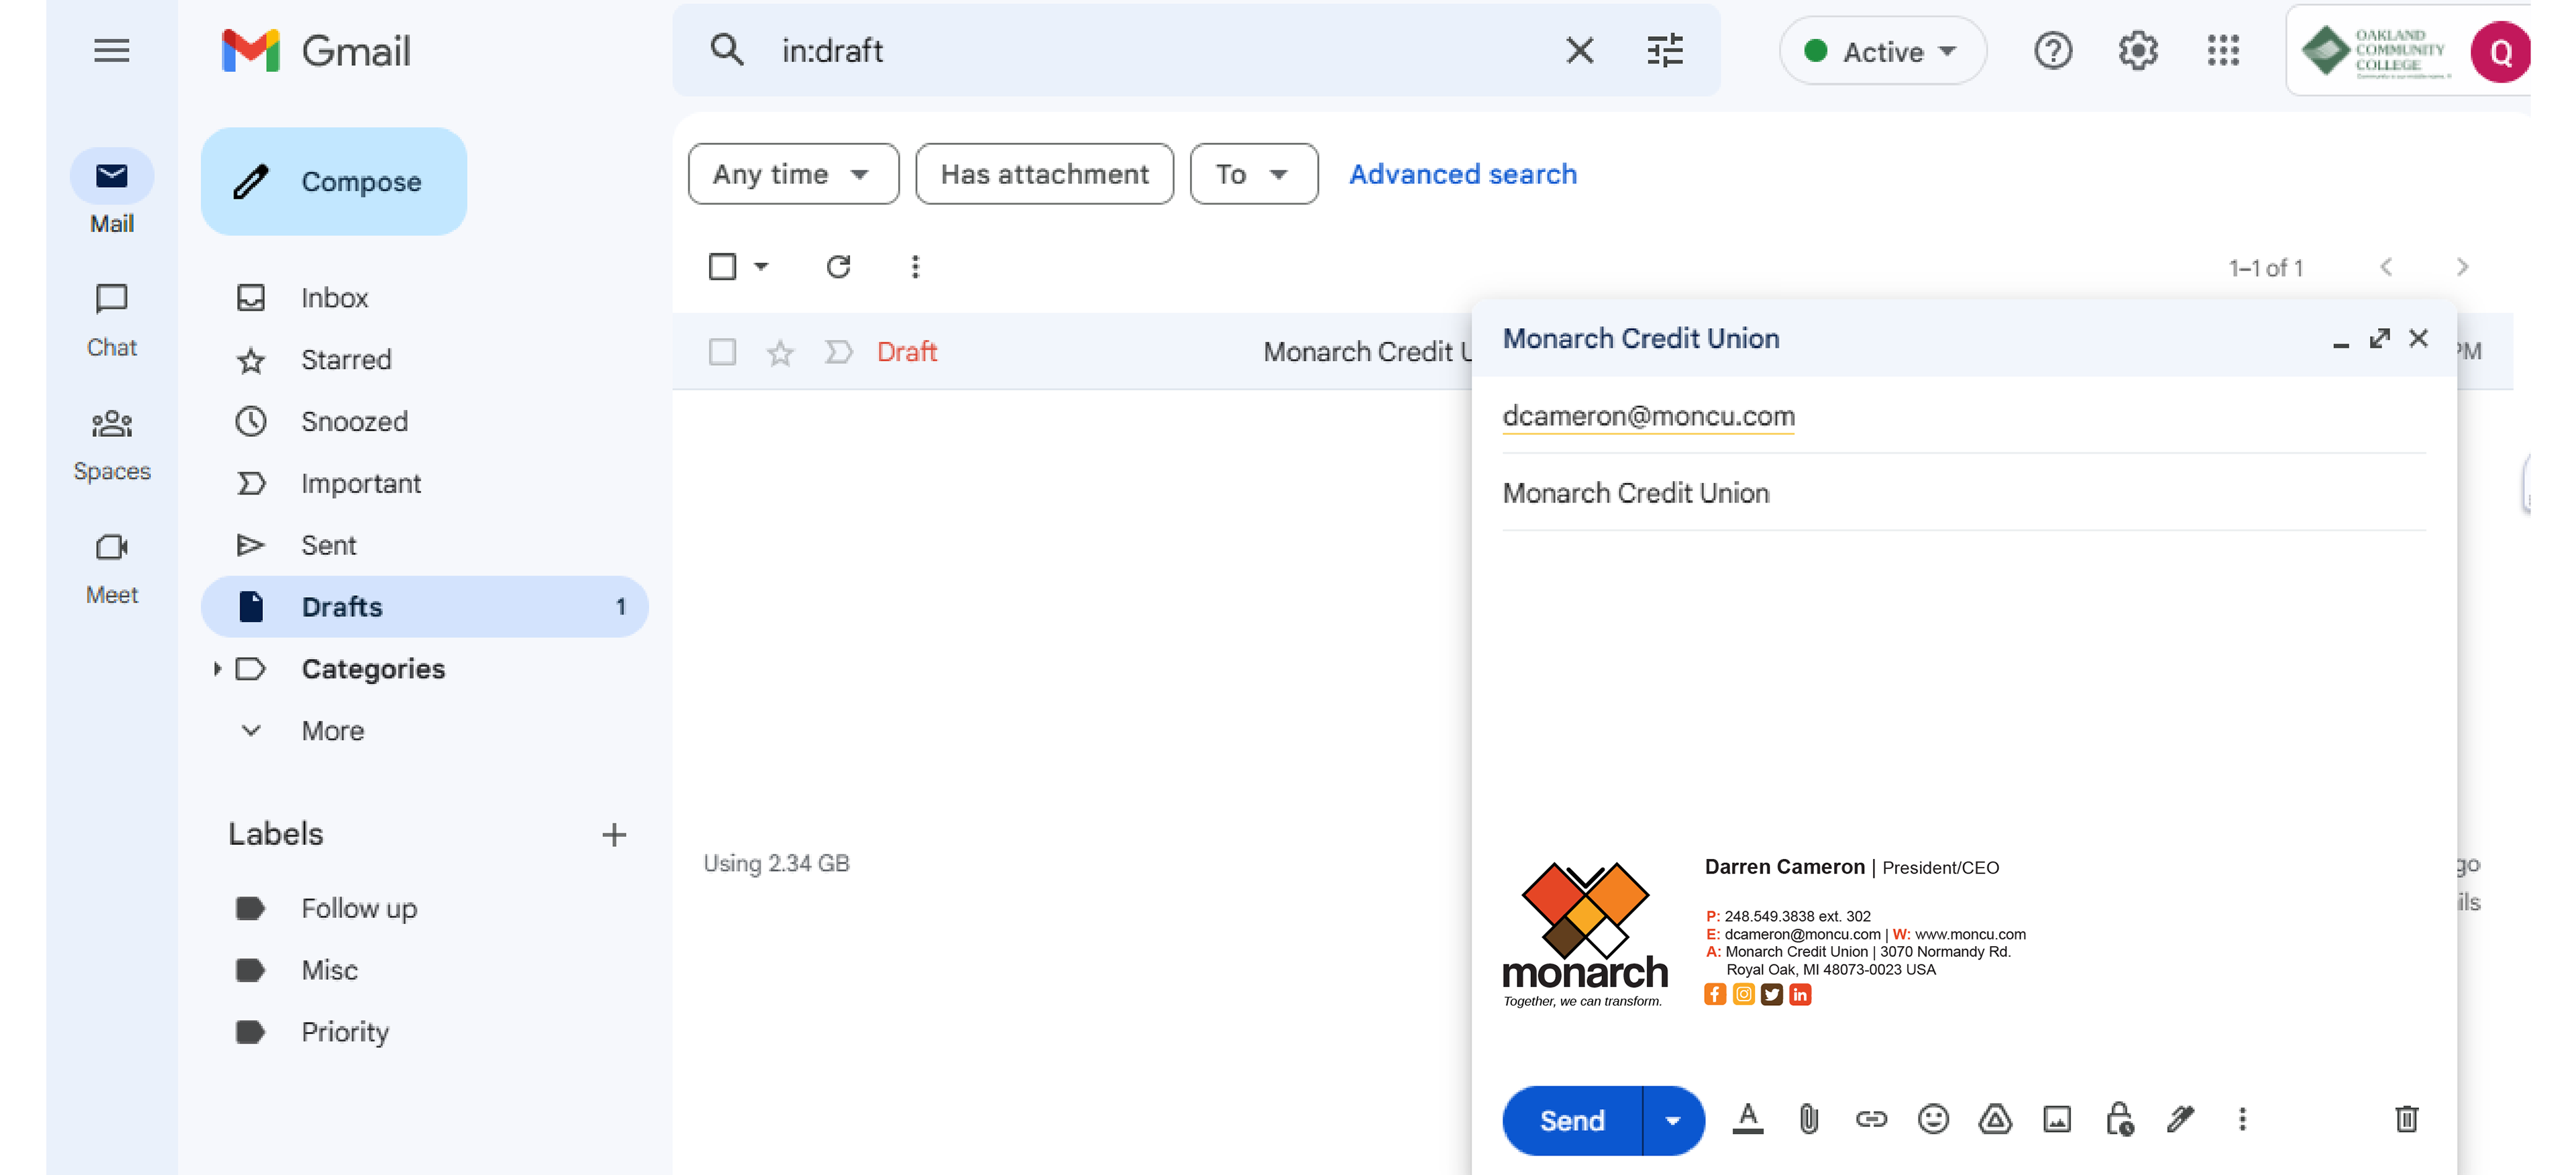Switch to Chat in the side rail
2576x1175 pixels.
111,320
